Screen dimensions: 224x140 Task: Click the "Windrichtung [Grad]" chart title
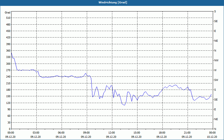click(x=113, y=3)
